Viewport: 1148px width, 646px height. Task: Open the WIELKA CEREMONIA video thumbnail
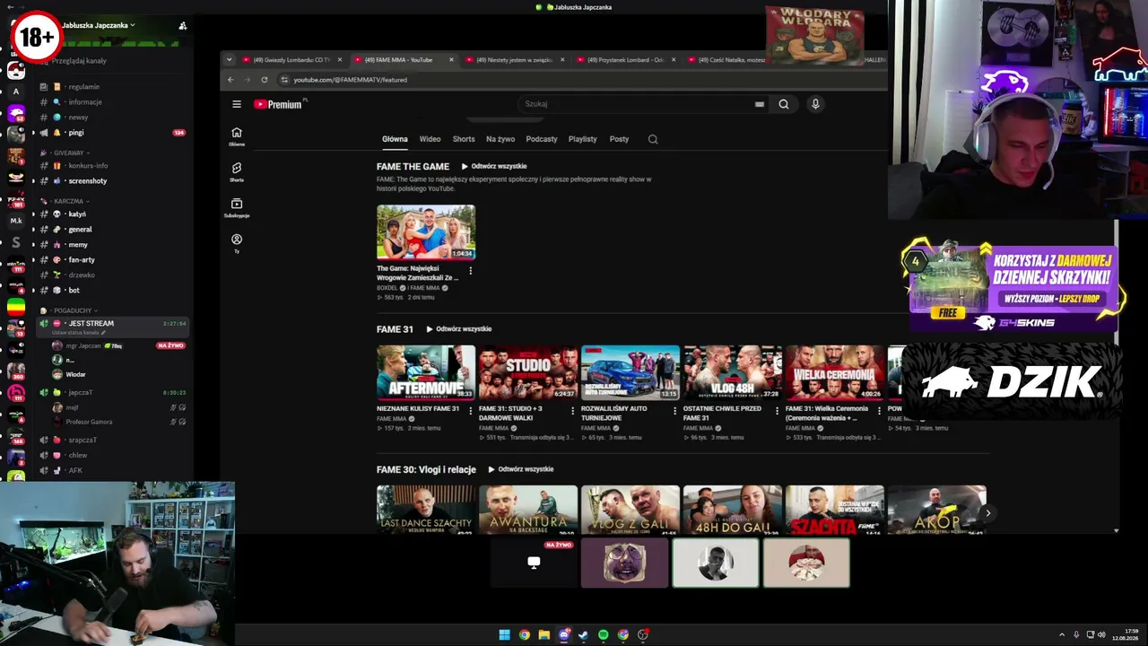point(835,372)
